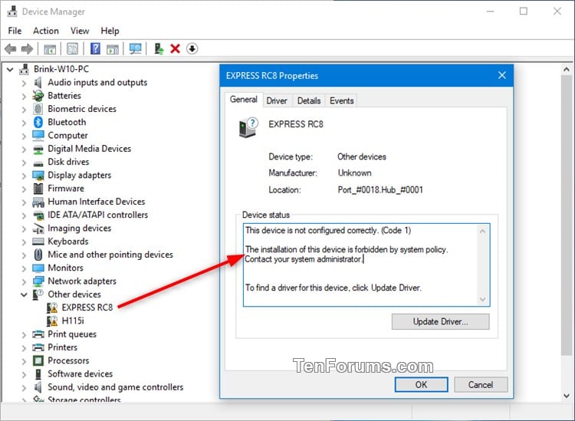Screen dimensions: 575x421
Task: Click the Manufacturer value 'Unknown'
Action: (x=355, y=173)
